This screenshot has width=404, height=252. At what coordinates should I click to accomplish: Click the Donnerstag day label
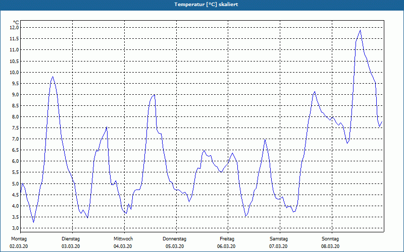pyautogui.click(x=174, y=239)
